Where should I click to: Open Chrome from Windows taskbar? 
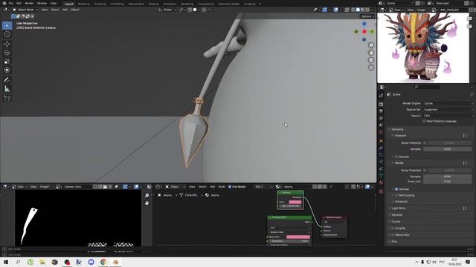(x=103, y=262)
